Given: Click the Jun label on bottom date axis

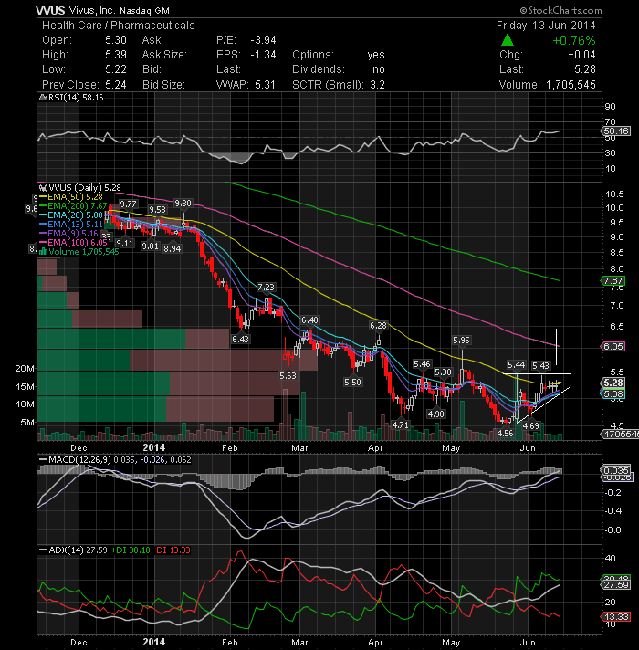Looking at the screenshot, I should pos(528,643).
